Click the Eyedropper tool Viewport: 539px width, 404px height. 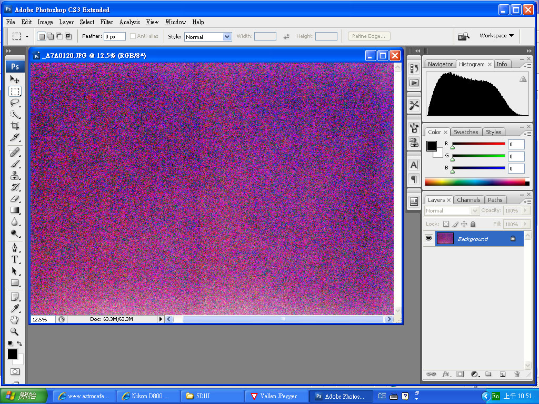point(15,308)
